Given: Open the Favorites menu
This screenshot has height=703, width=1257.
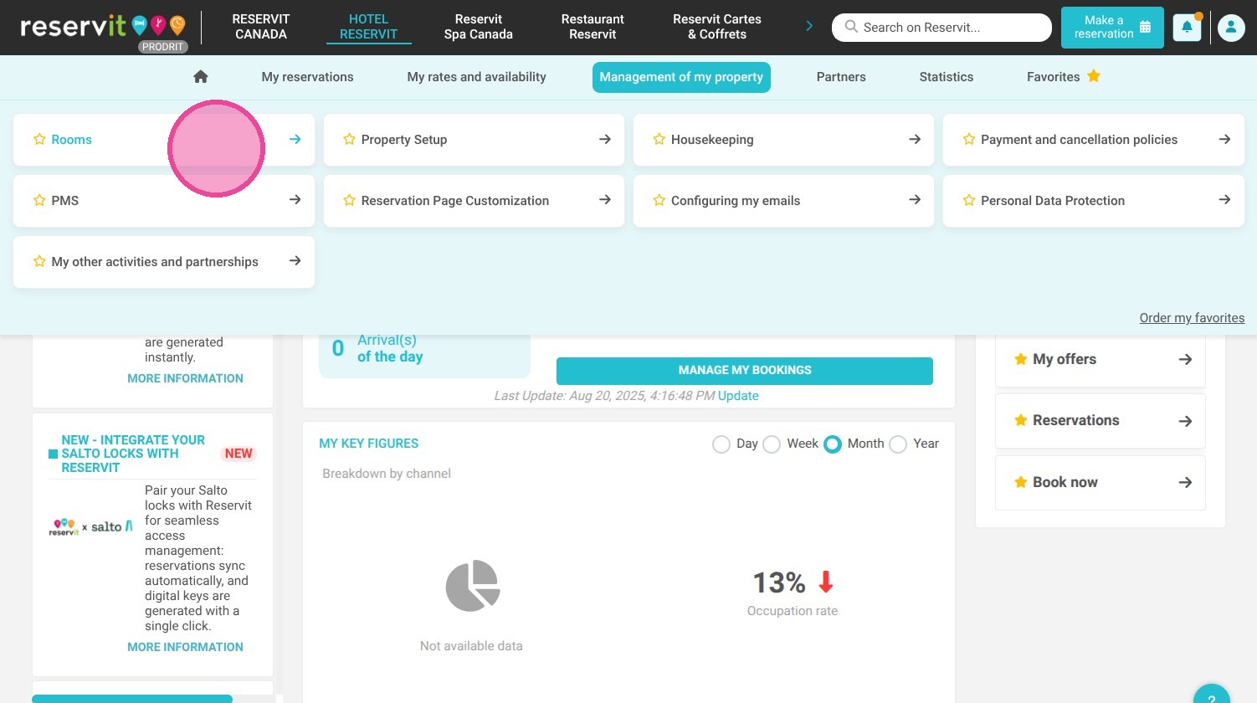Looking at the screenshot, I should point(1063,77).
